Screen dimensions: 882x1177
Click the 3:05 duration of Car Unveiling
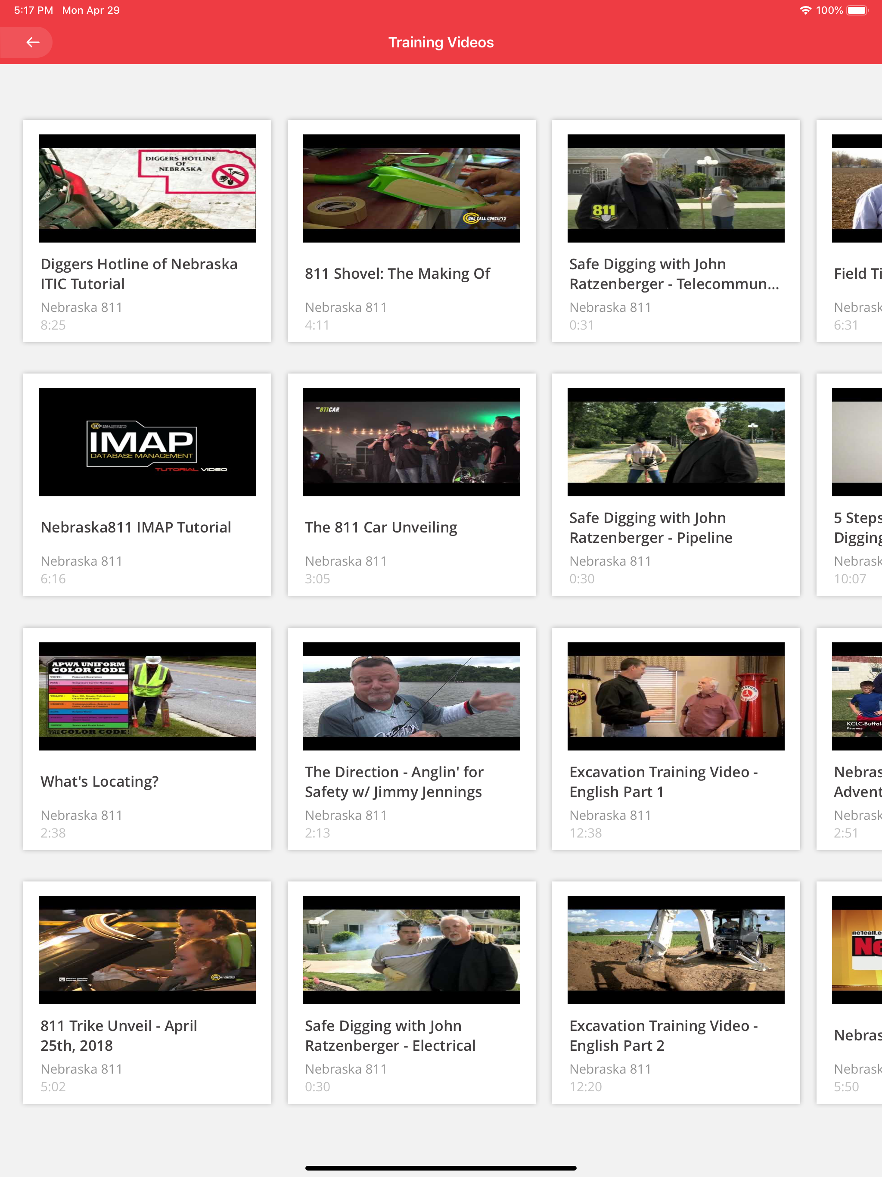317,579
